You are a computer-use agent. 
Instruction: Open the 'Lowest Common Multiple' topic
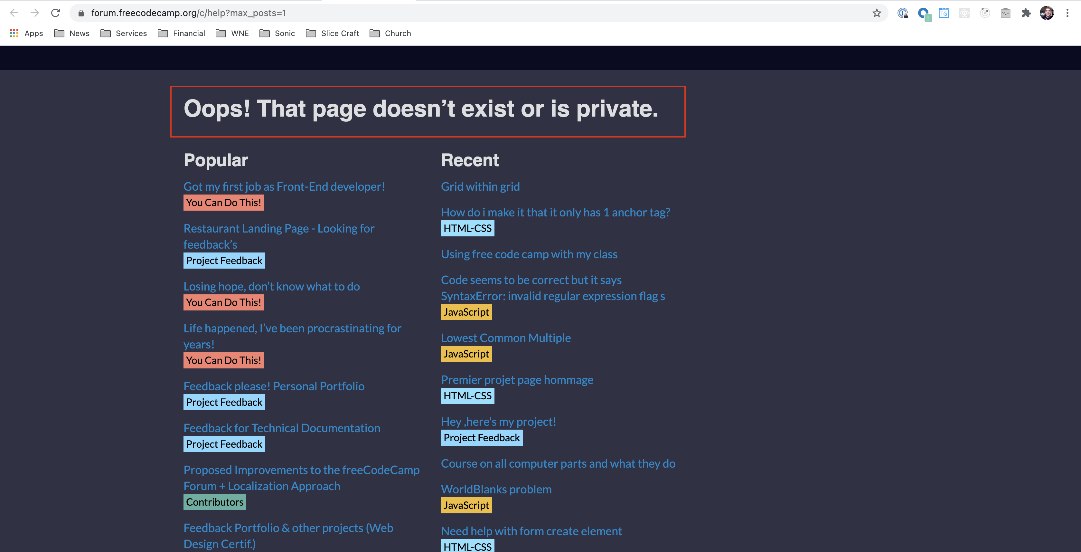pyautogui.click(x=506, y=338)
